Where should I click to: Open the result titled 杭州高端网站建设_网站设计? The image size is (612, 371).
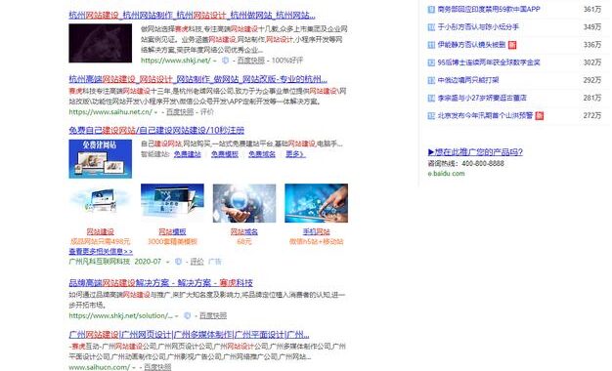(x=197, y=79)
